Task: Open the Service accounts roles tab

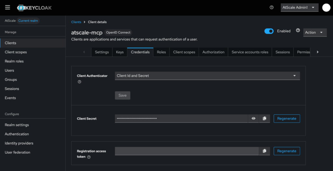Action: point(250,52)
